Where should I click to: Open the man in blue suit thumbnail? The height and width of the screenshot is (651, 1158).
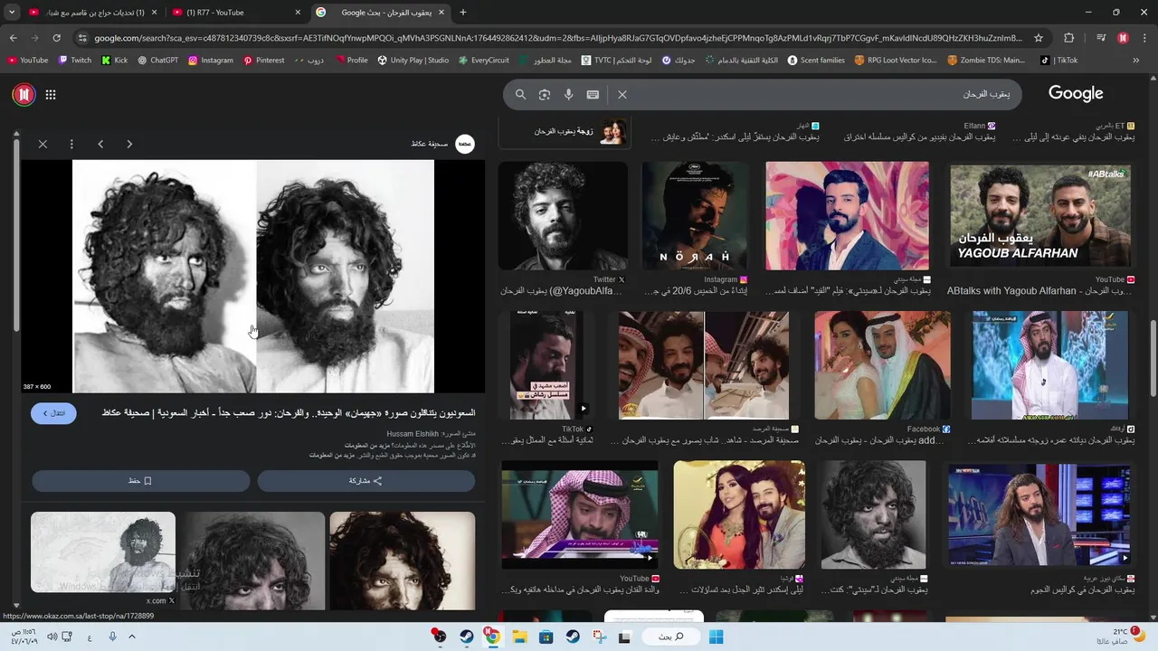(847, 216)
